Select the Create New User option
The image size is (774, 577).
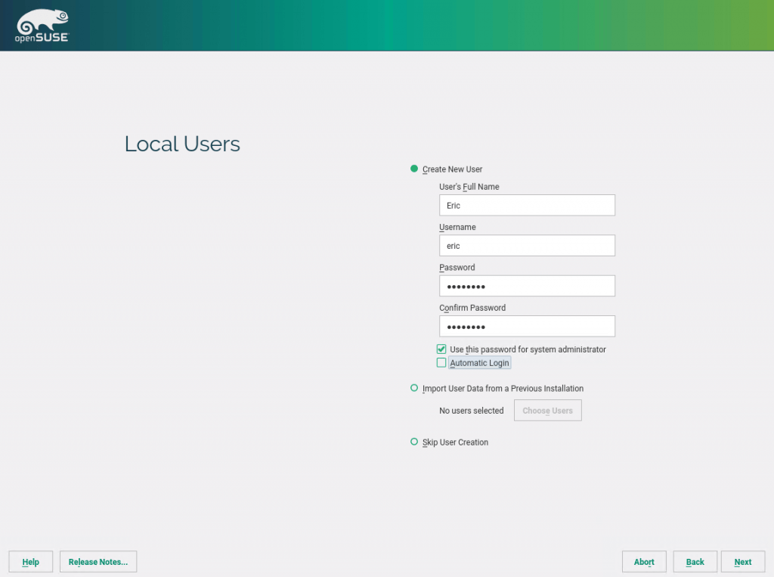tap(414, 169)
